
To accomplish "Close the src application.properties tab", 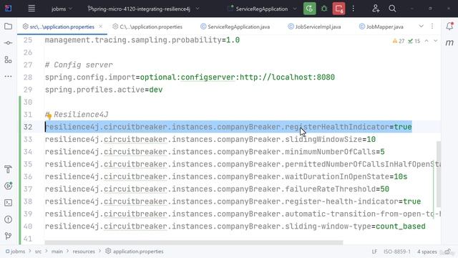I will click(100, 27).
